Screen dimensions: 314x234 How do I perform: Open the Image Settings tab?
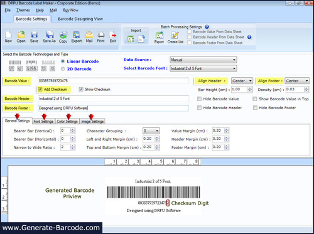[x=92, y=121]
